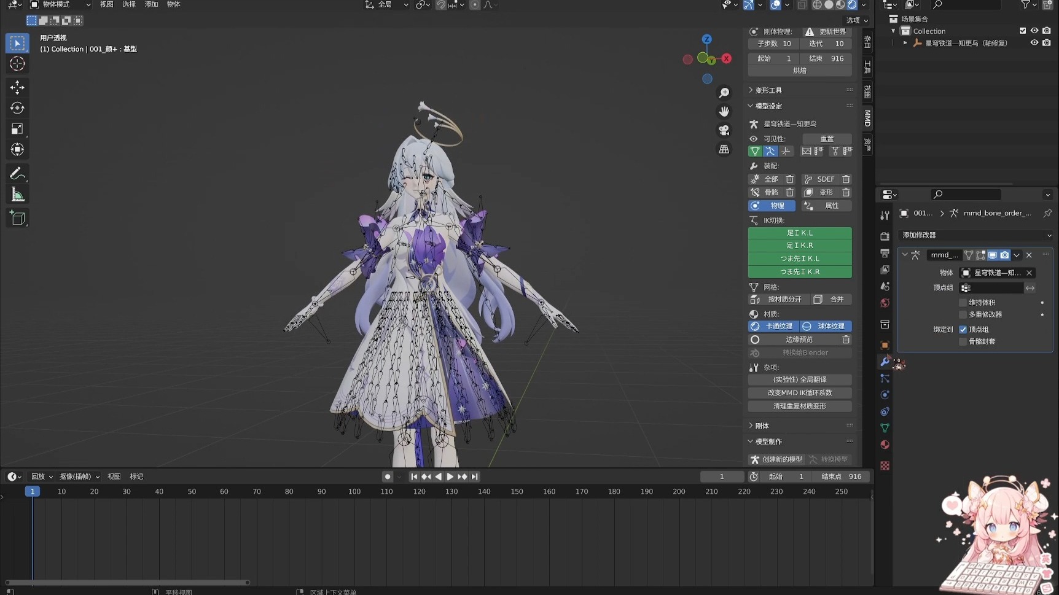Screen dimensions: 1059x595
Task: Select the Scale tool
Action: [x=17, y=129]
